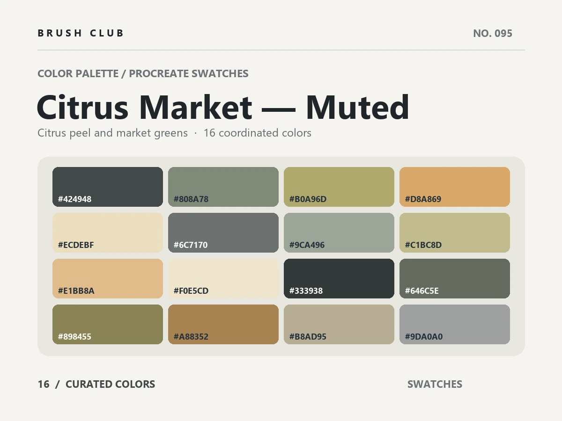
Task: Click the #F0E5CD ivory swatch
Action: [x=223, y=278]
